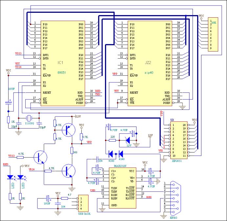Click the VTS net label near JZ3

point(161,151)
